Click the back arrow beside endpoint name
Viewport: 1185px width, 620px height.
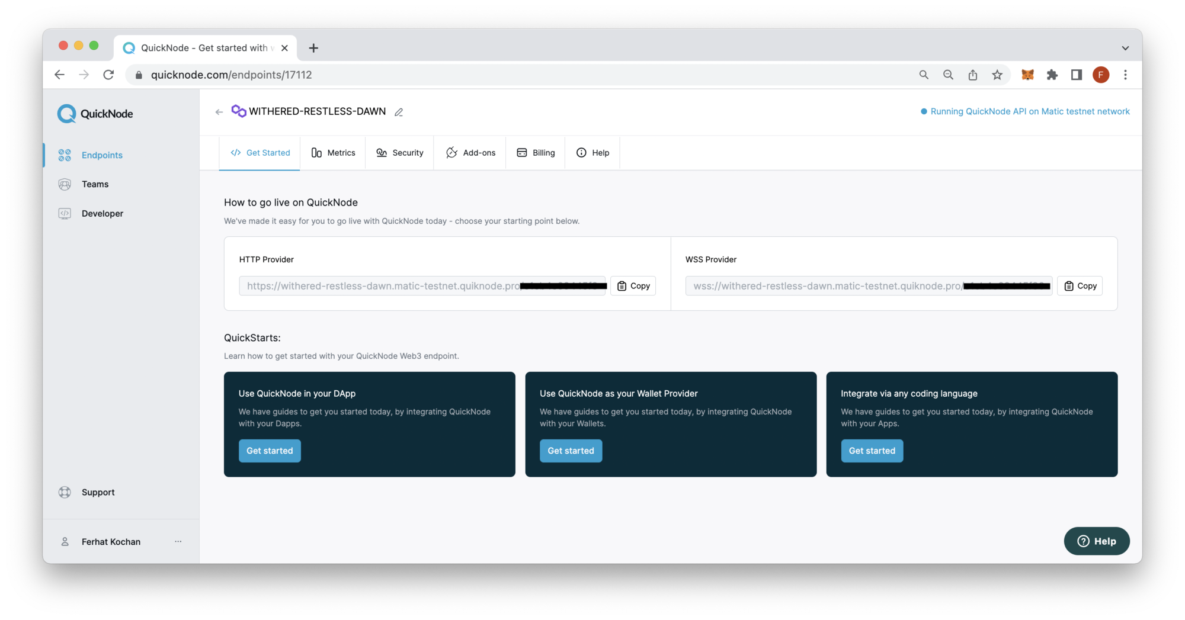219,112
